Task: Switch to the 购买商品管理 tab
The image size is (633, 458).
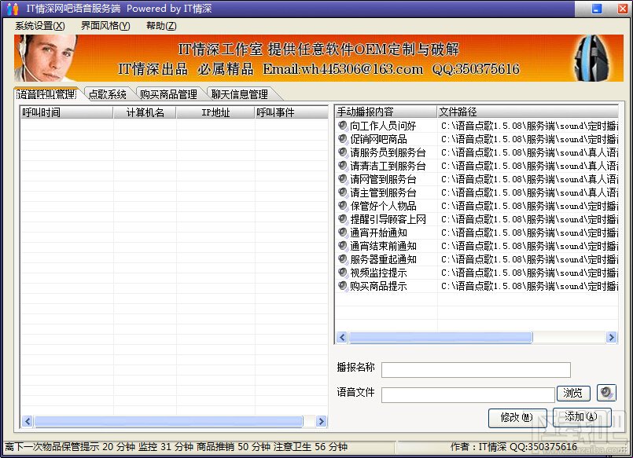Action: (x=169, y=94)
